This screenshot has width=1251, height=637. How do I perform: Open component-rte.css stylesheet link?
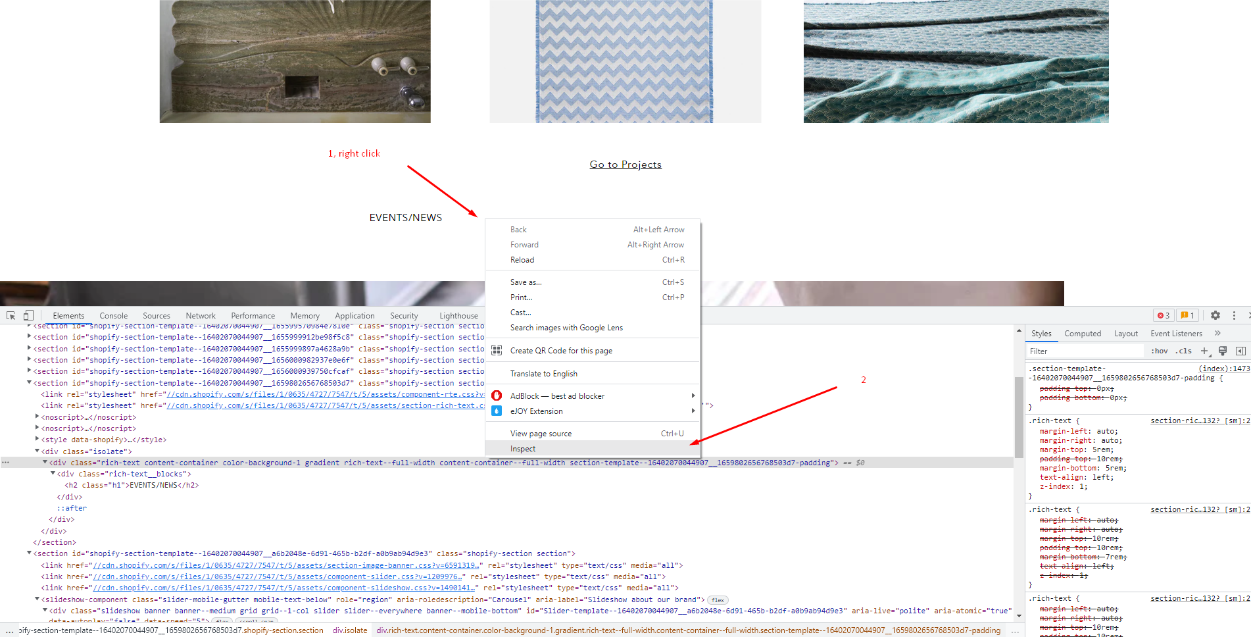326,394
